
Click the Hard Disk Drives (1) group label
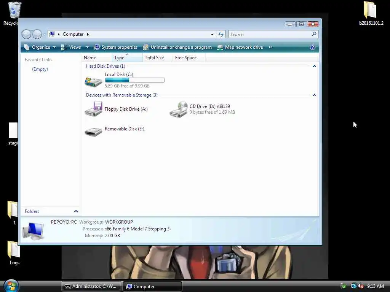[105, 66]
